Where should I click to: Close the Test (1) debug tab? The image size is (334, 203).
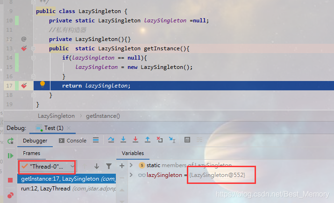[69, 128]
